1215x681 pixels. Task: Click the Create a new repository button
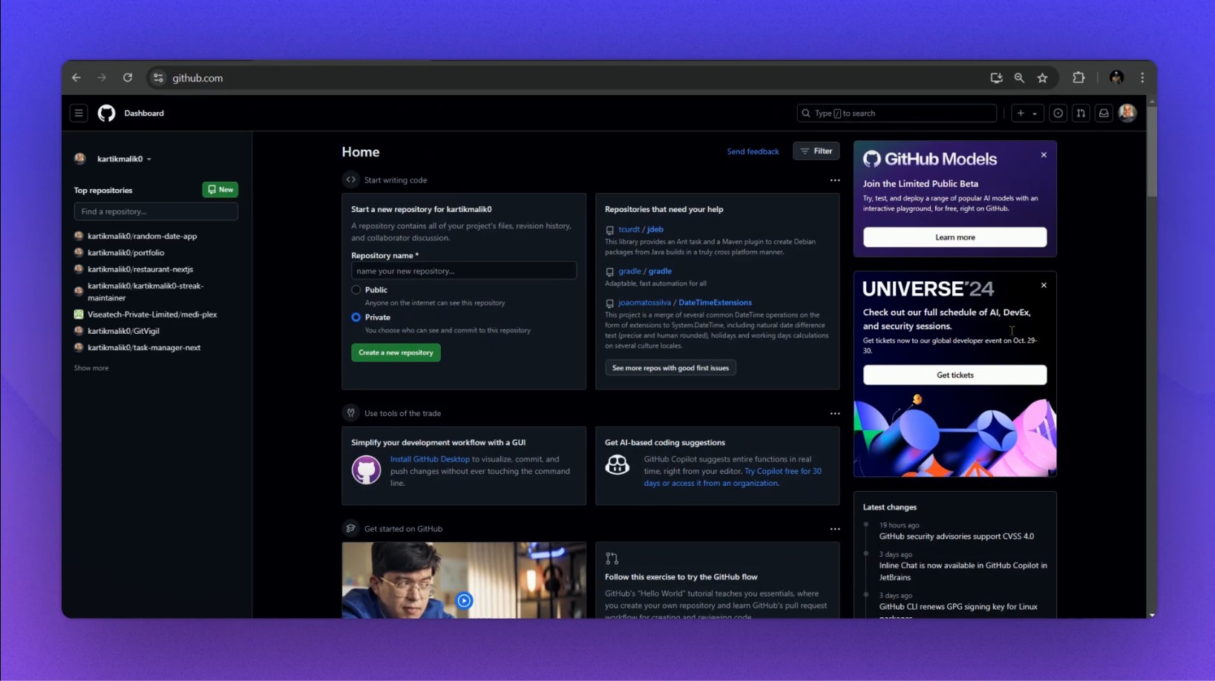coord(396,352)
